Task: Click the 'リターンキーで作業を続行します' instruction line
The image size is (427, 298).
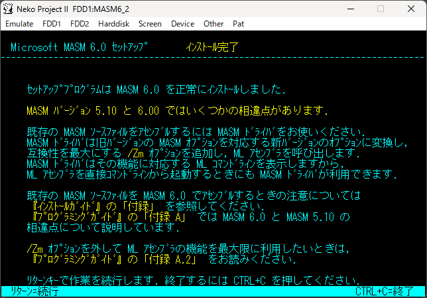Action: point(193,280)
